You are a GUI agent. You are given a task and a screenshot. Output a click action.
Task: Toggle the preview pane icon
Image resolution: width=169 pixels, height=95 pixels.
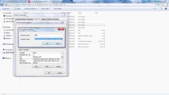[x=161, y=9]
